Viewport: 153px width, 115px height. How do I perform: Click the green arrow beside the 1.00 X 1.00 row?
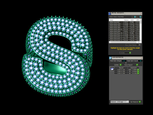click(x=138, y=73)
